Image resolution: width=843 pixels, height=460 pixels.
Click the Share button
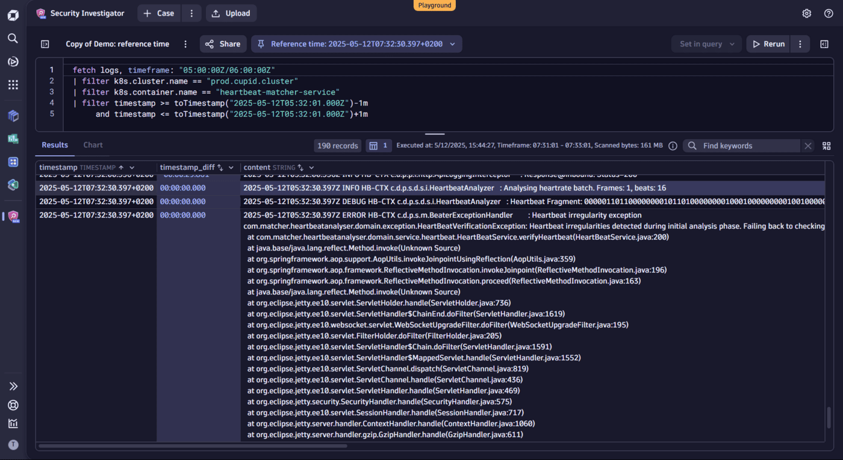click(223, 43)
